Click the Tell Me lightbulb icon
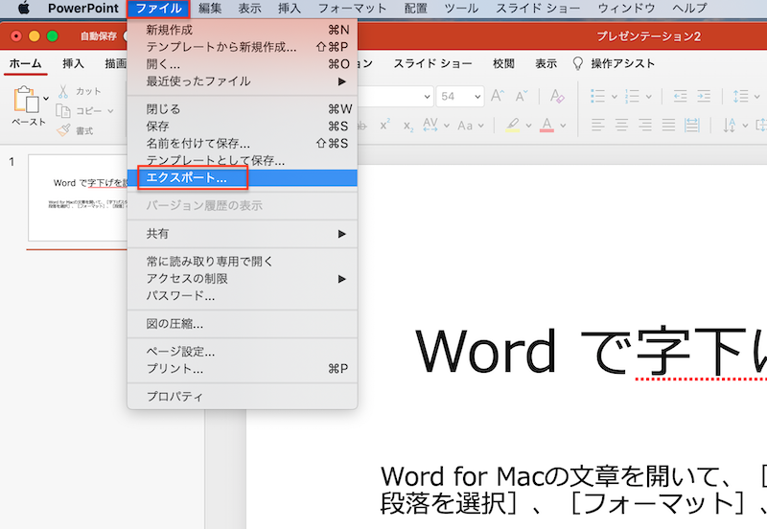 [578, 63]
